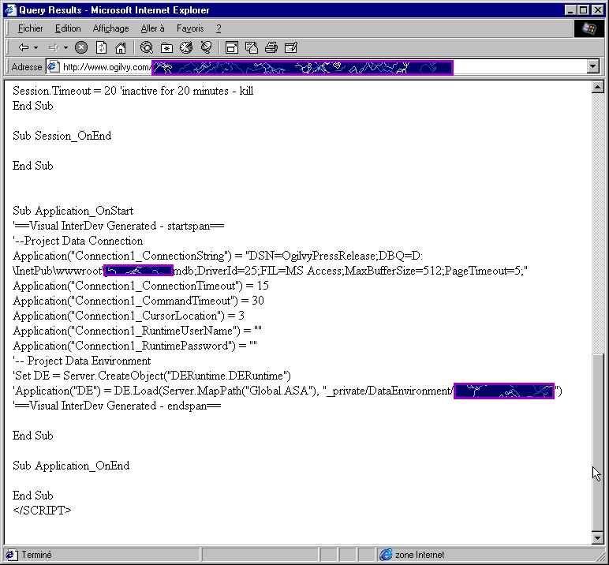Click the '-- Project Data Environment' comment line
This screenshot has width=609, height=565.
coord(81,361)
